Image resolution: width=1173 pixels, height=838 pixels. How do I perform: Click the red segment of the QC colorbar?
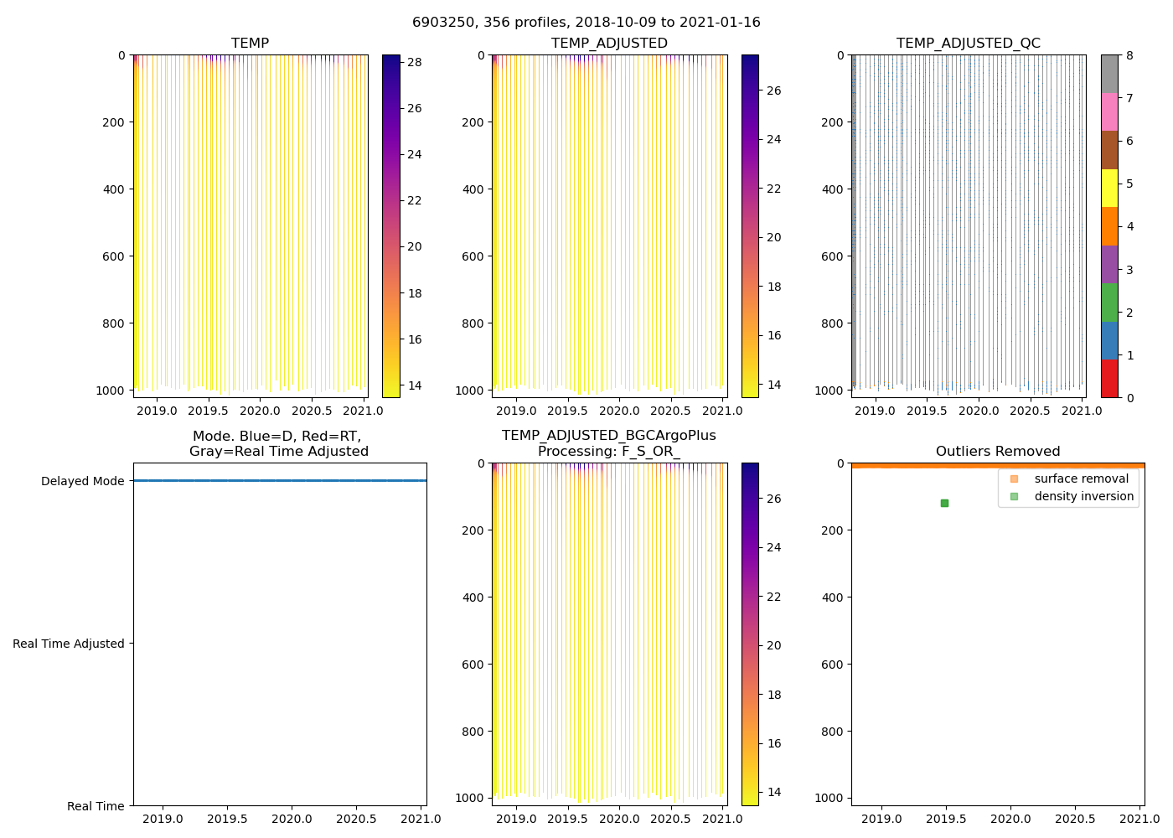coord(1109,378)
